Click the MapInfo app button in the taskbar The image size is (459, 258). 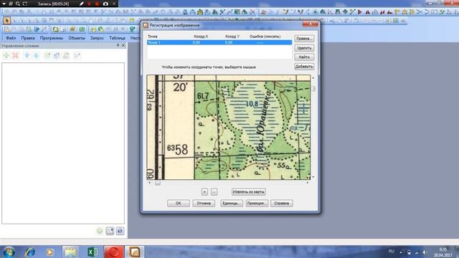(134, 252)
